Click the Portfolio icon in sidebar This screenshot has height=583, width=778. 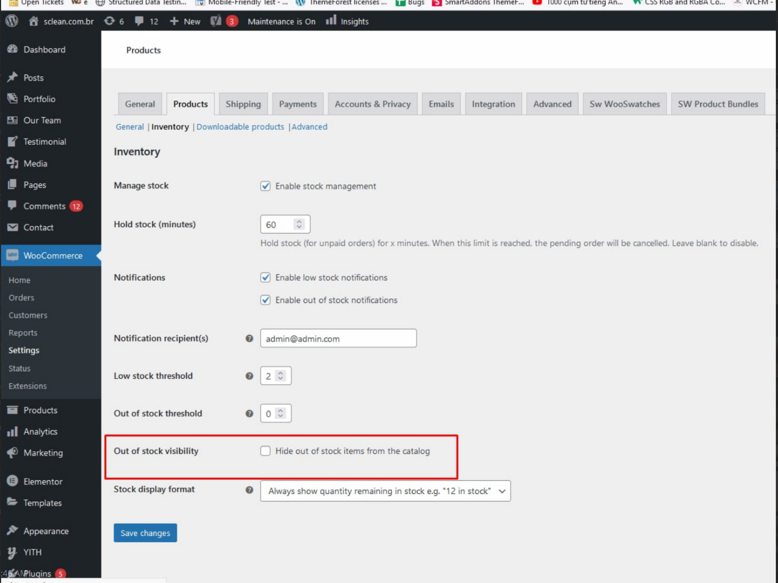[12, 98]
